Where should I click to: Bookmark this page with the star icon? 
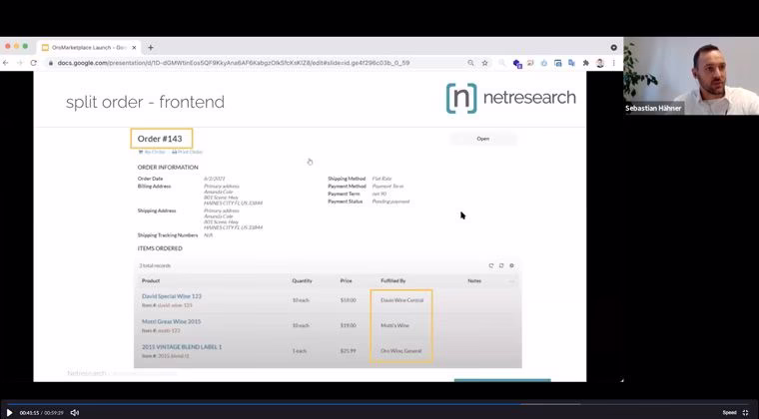click(x=485, y=63)
